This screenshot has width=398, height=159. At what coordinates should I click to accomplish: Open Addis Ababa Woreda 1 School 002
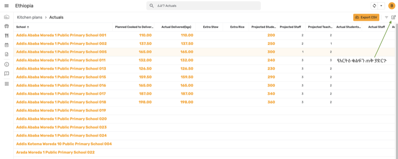click(x=61, y=44)
